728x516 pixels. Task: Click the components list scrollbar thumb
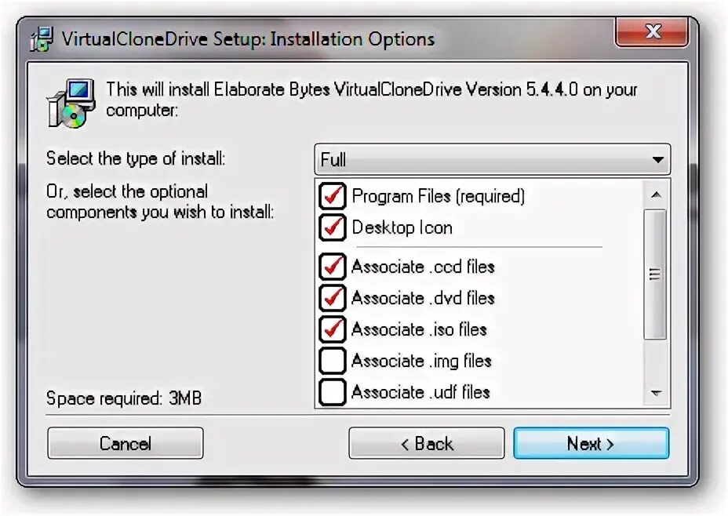pos(656,274)
